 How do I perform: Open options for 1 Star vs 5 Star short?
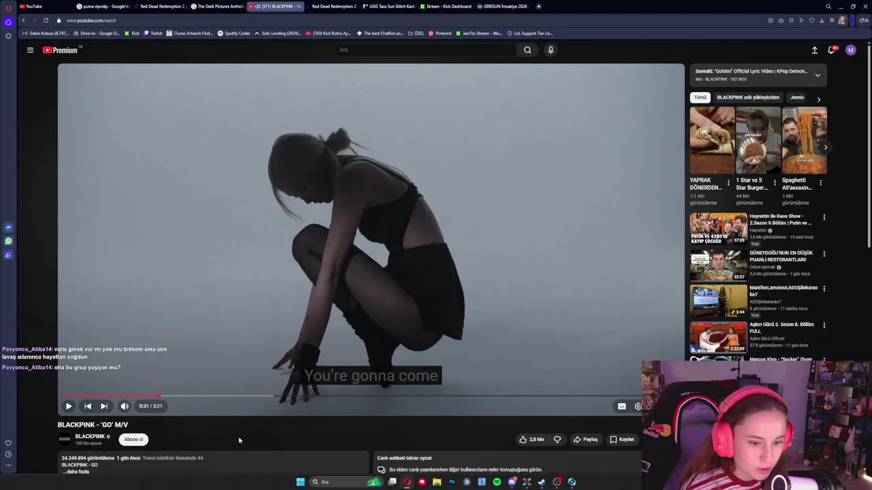click(775, 183)
